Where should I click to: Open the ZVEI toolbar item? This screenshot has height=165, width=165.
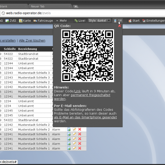[11, 21]
